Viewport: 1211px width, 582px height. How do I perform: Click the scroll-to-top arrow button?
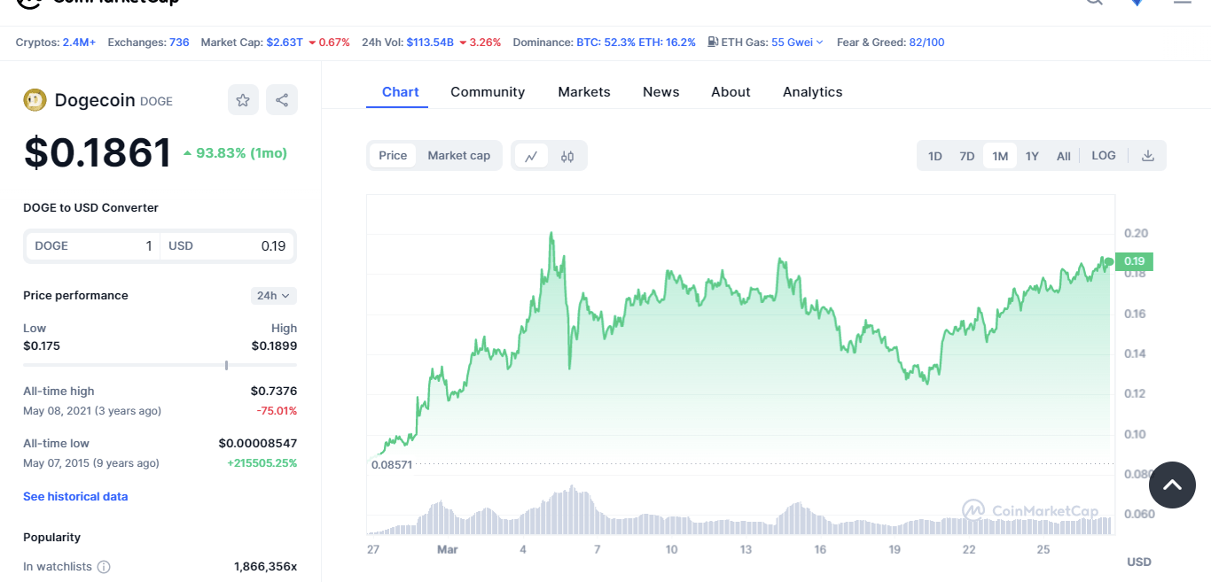[x=1172, y=485]
